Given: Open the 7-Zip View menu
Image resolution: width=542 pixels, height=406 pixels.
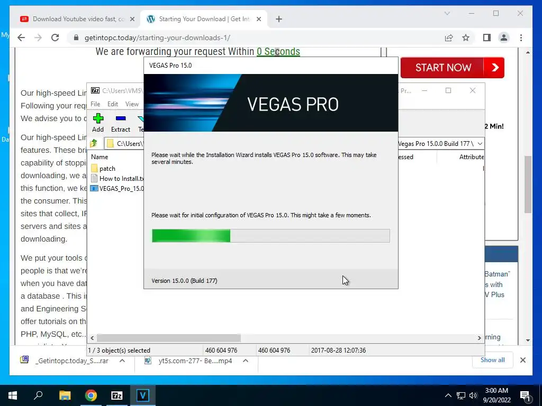Looking at the screenshot, I should pyautogui.click(x=132, y=104).
